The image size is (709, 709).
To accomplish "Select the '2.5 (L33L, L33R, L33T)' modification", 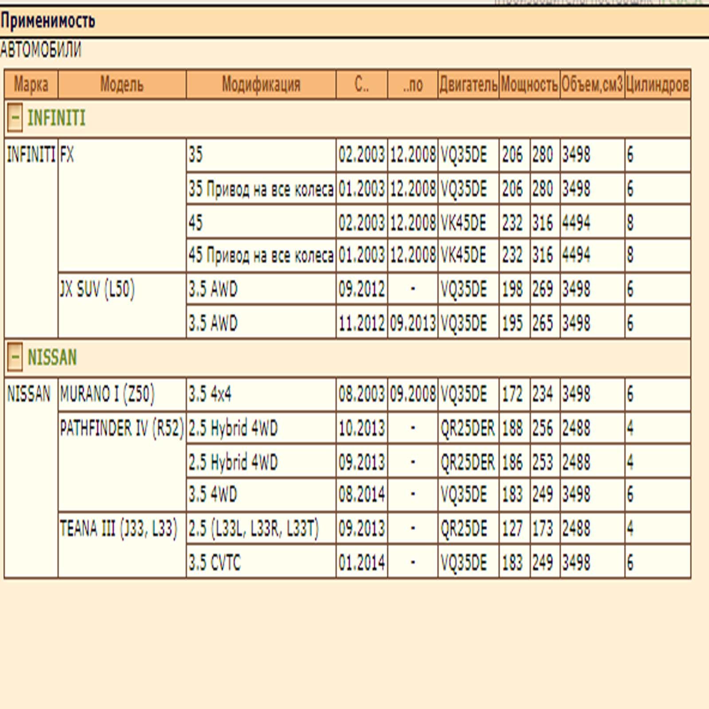I will click(x=261, y=528).
